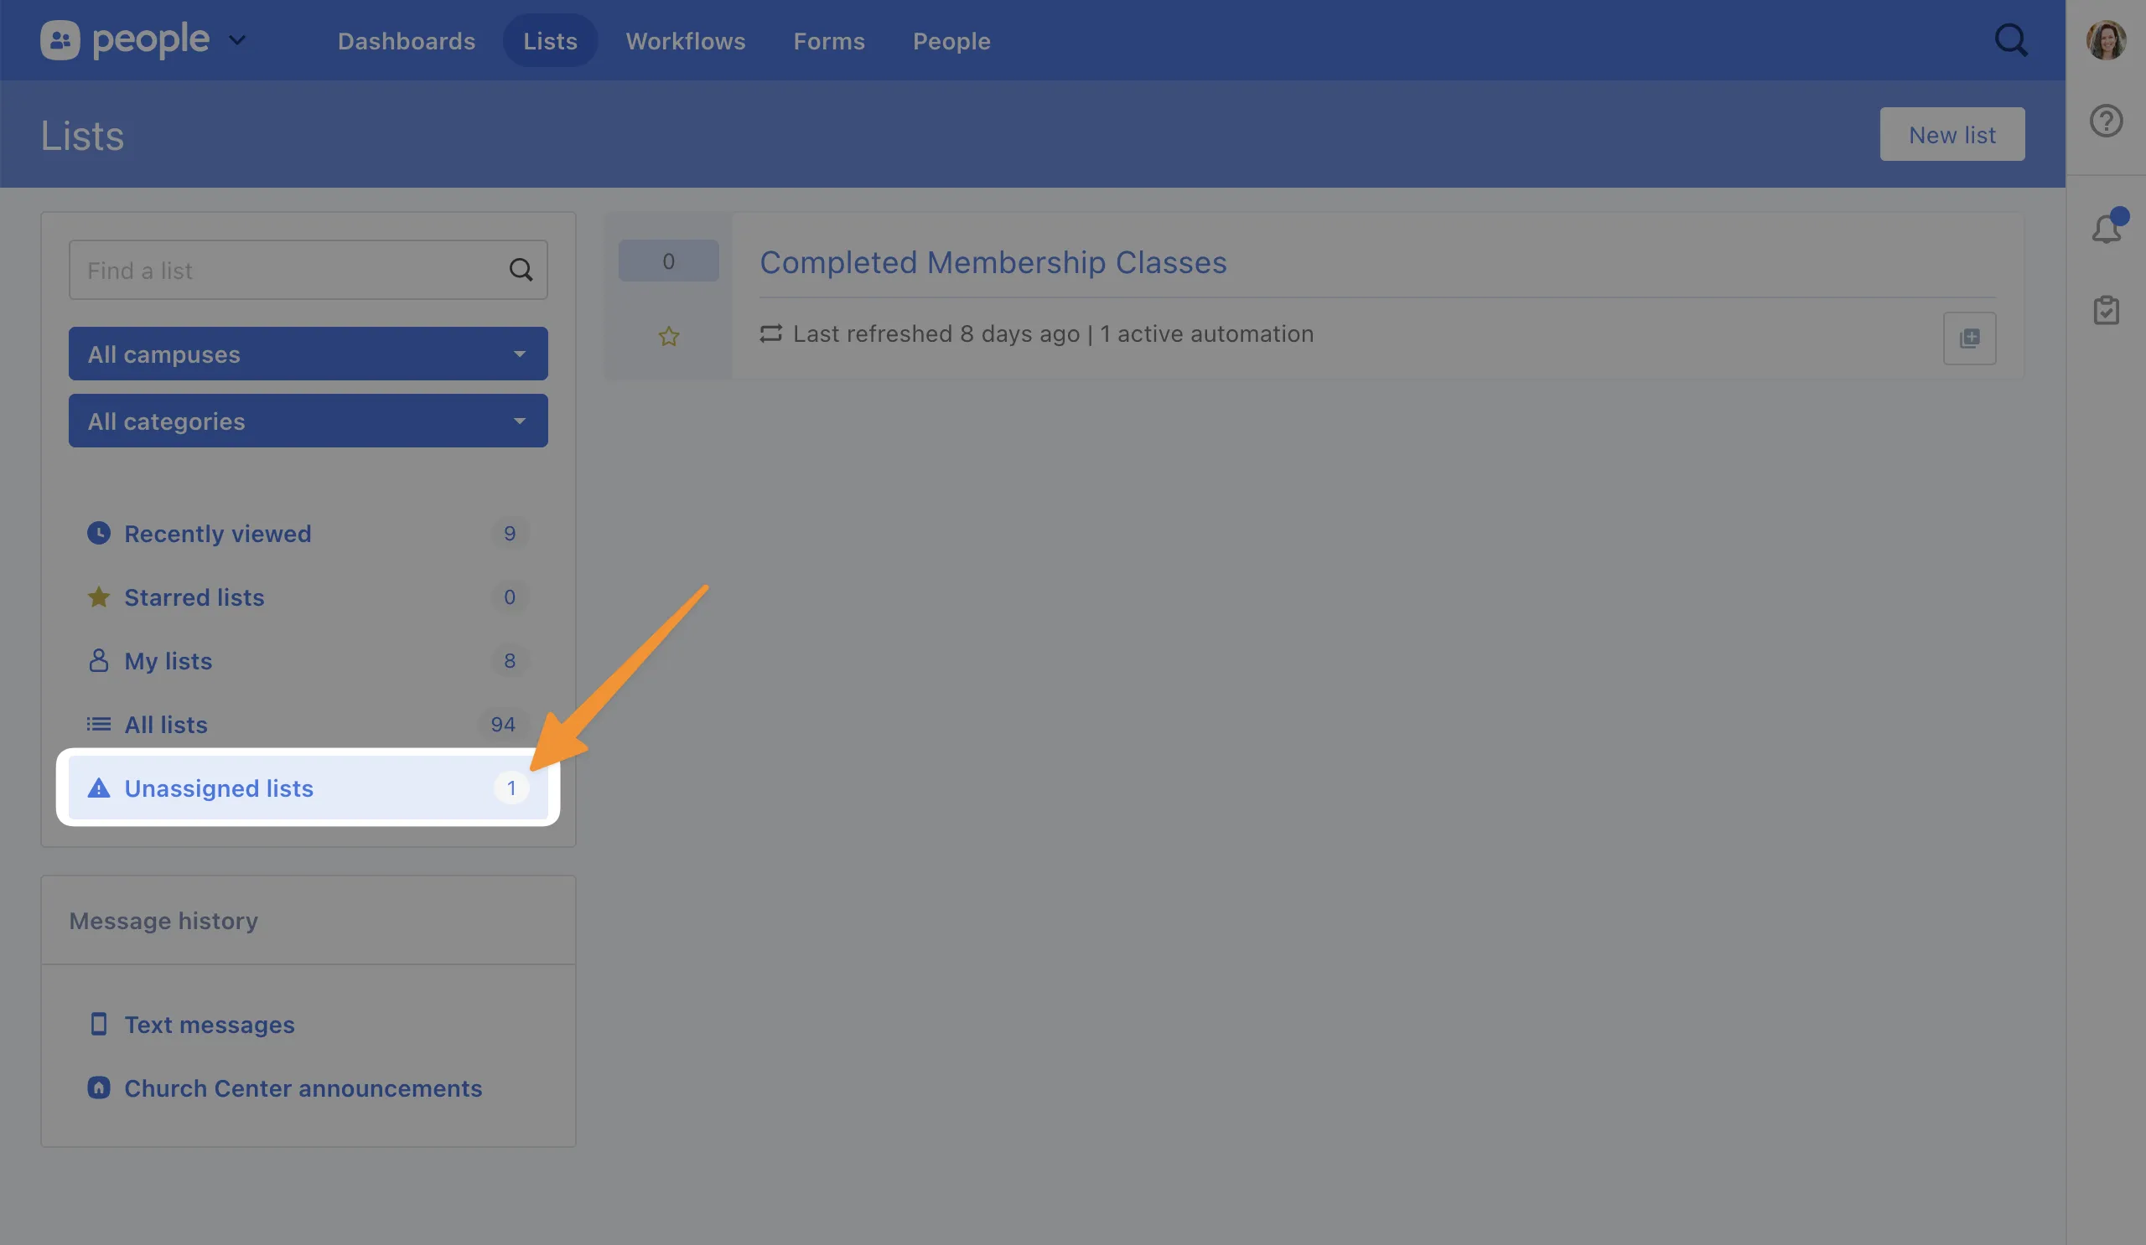Select the Unassigned lists filter
Viewport: 2146px width, 1245px height.
pos(219,788)
